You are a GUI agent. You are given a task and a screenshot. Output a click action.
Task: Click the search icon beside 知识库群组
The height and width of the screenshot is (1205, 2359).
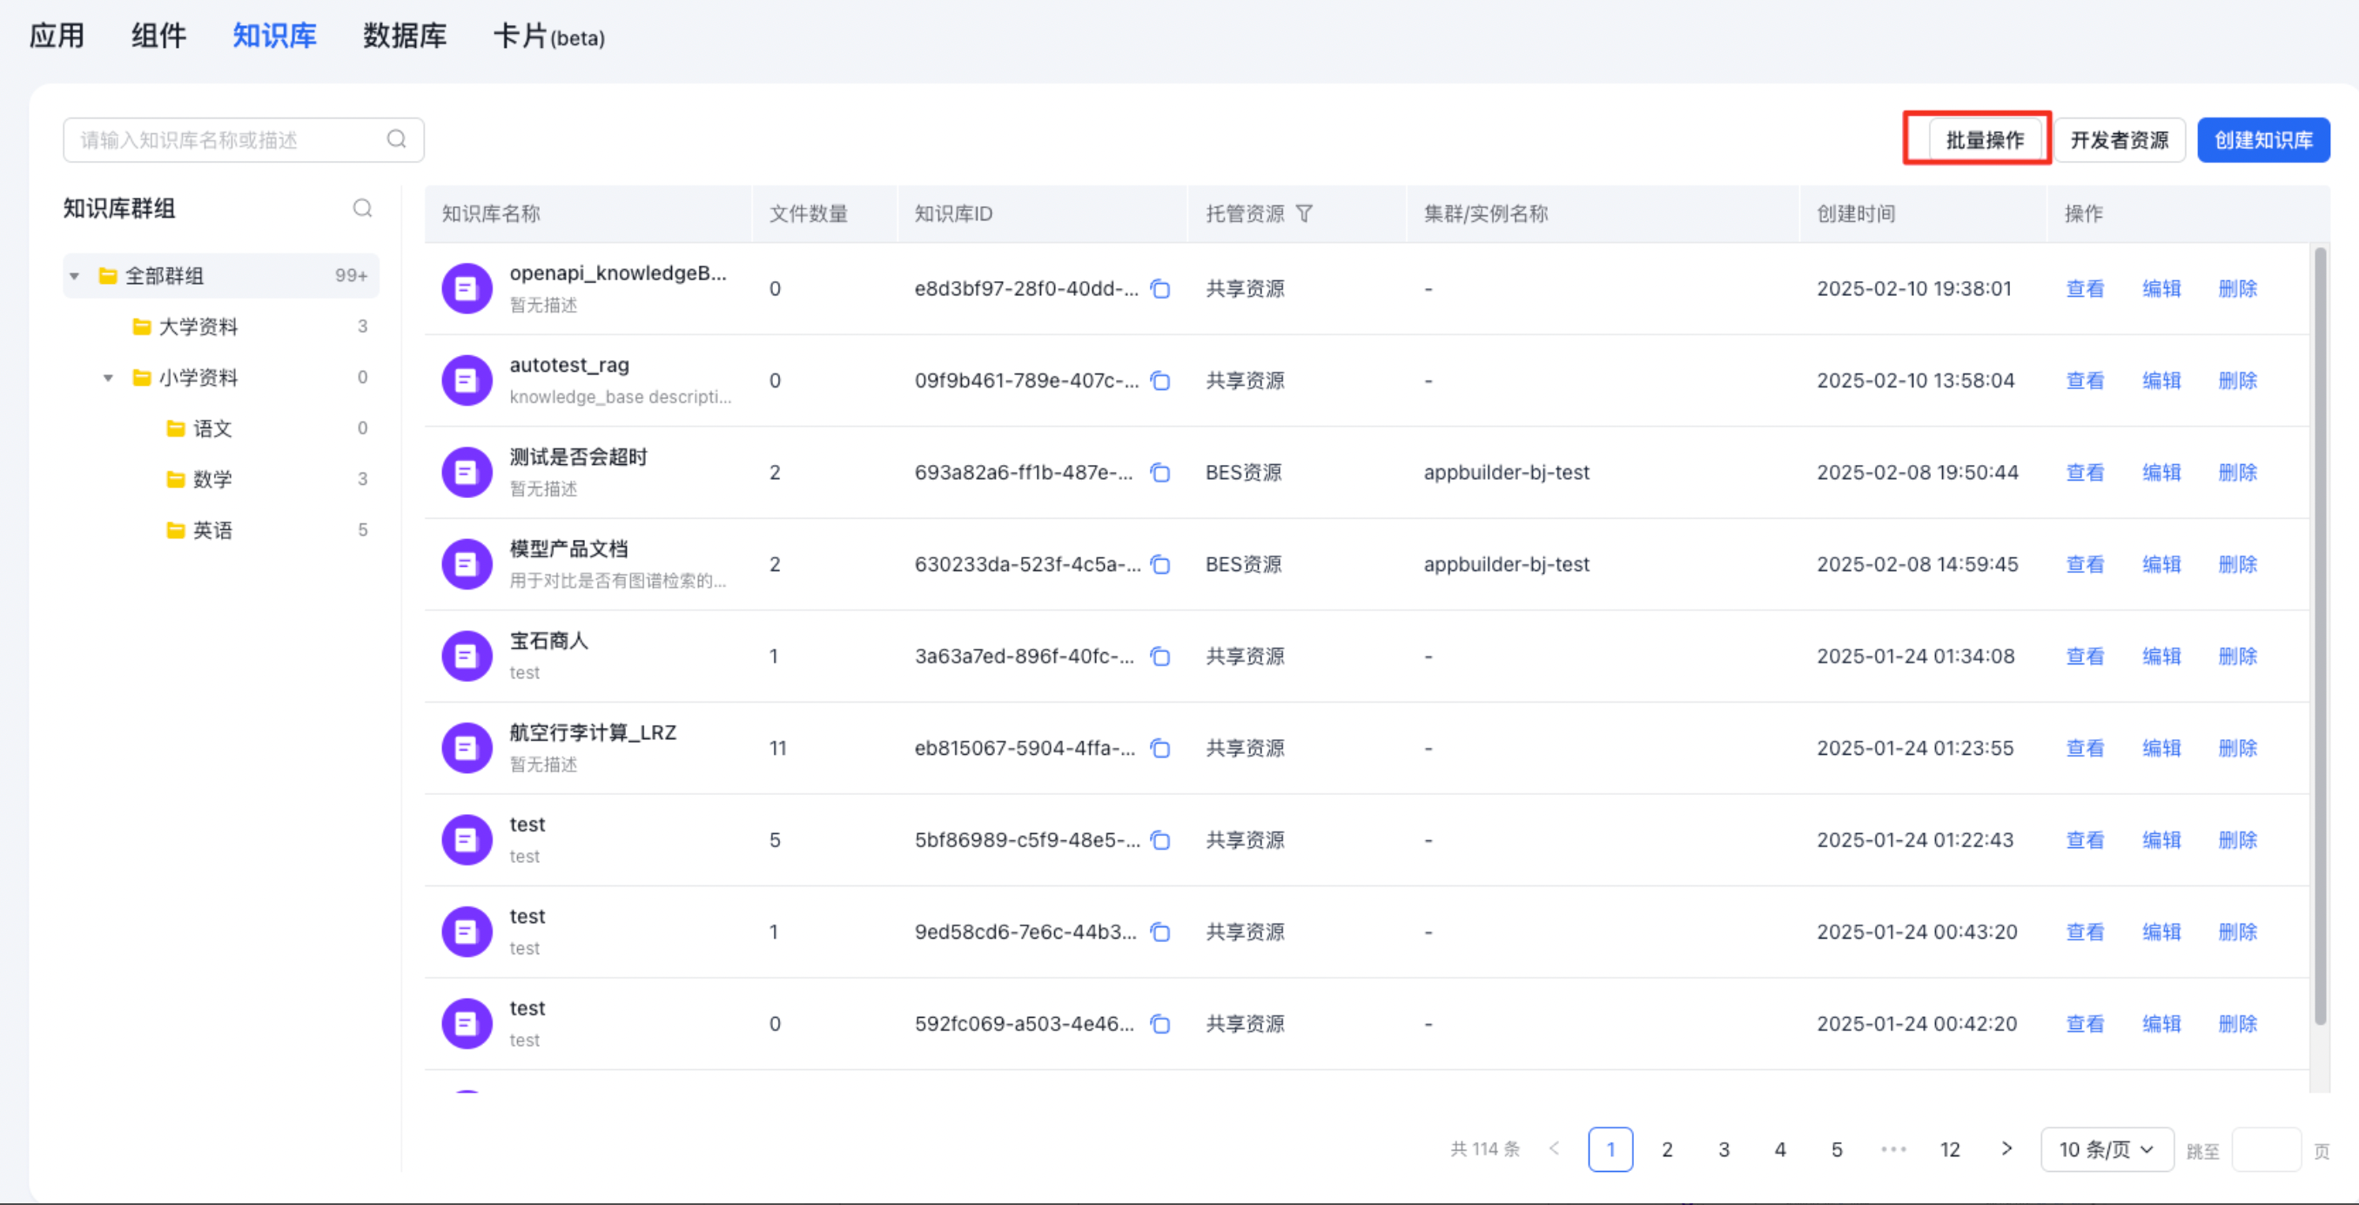click(x=363, y=209)
